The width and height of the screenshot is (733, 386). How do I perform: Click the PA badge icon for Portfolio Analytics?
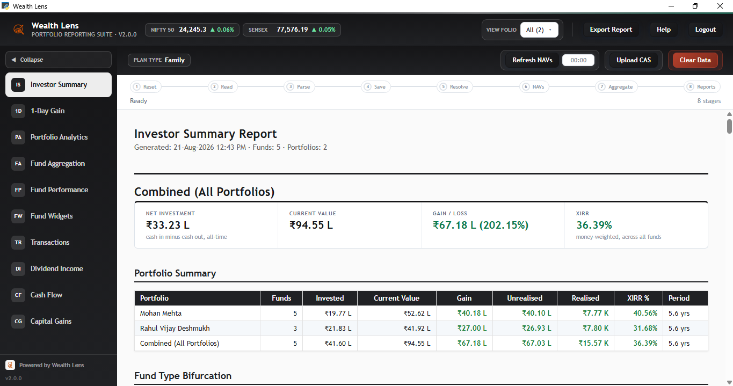[18, 137]
